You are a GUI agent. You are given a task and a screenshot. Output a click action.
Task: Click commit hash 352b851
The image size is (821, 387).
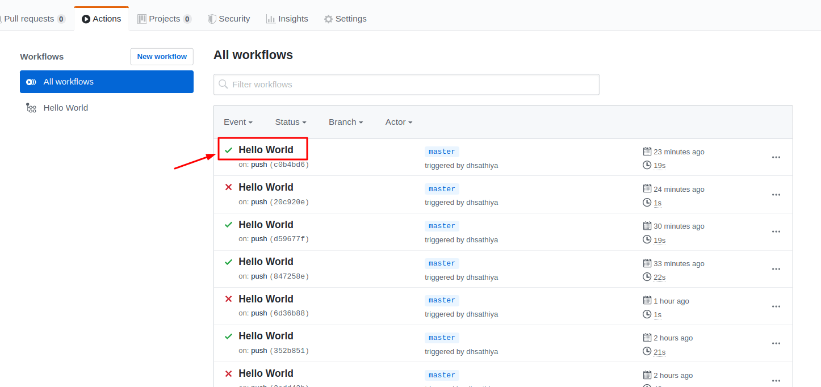click(289, 351)
